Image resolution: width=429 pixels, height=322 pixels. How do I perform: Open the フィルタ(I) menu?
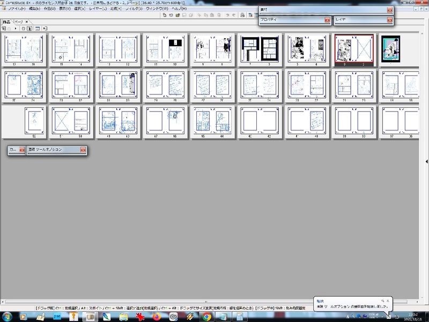tap(134, 9)
